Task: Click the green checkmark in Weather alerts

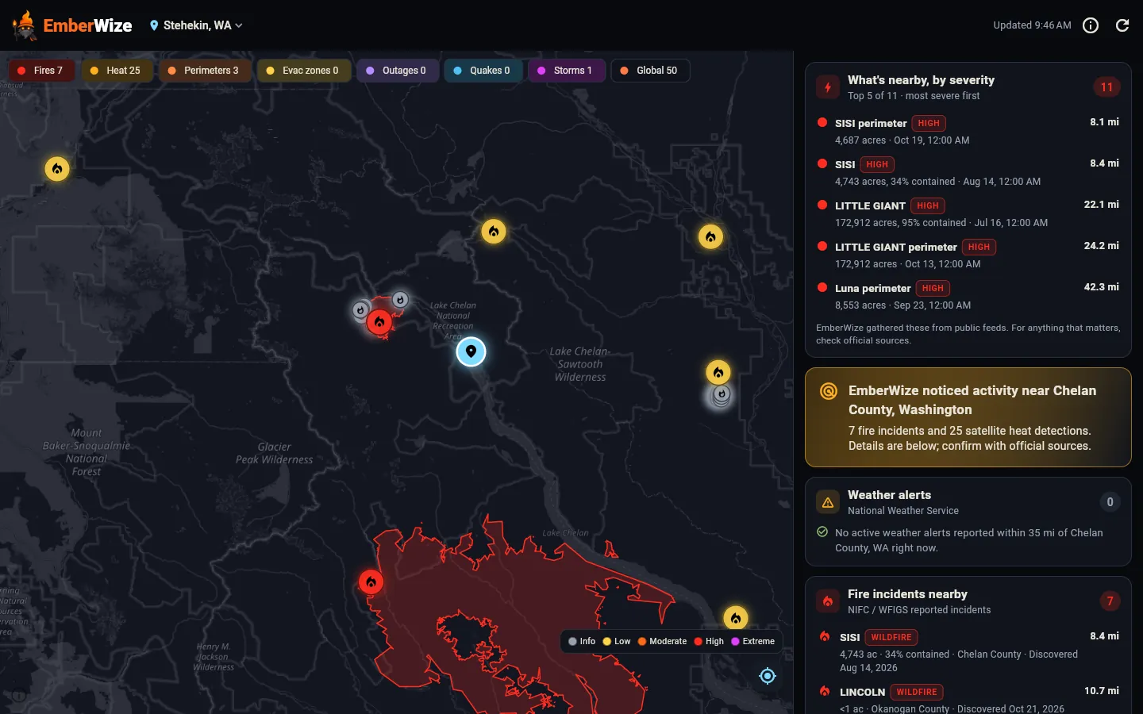Action: [822, 532]
